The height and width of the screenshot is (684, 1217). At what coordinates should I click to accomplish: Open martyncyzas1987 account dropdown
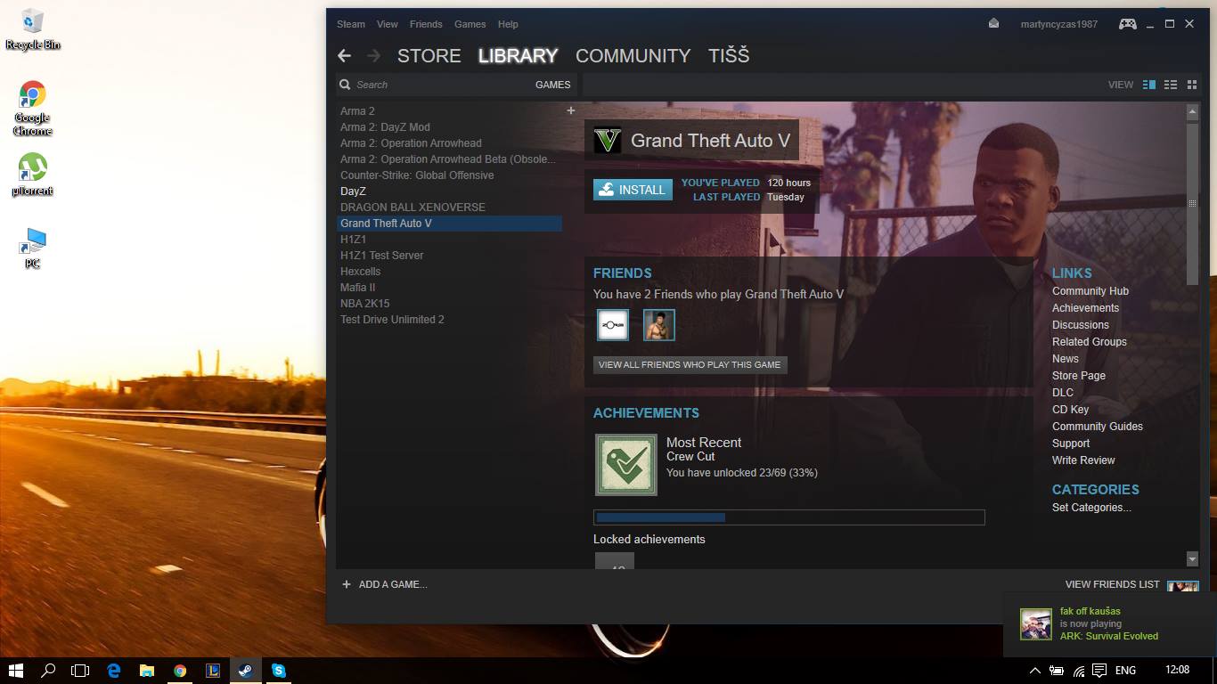click(1059, 24)
